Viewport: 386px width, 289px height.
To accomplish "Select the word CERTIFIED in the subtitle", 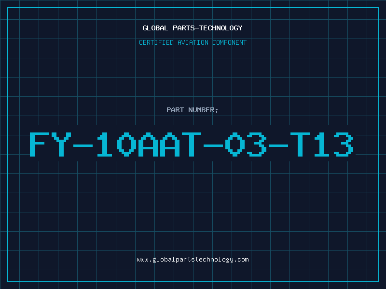I will pos(156,42).
